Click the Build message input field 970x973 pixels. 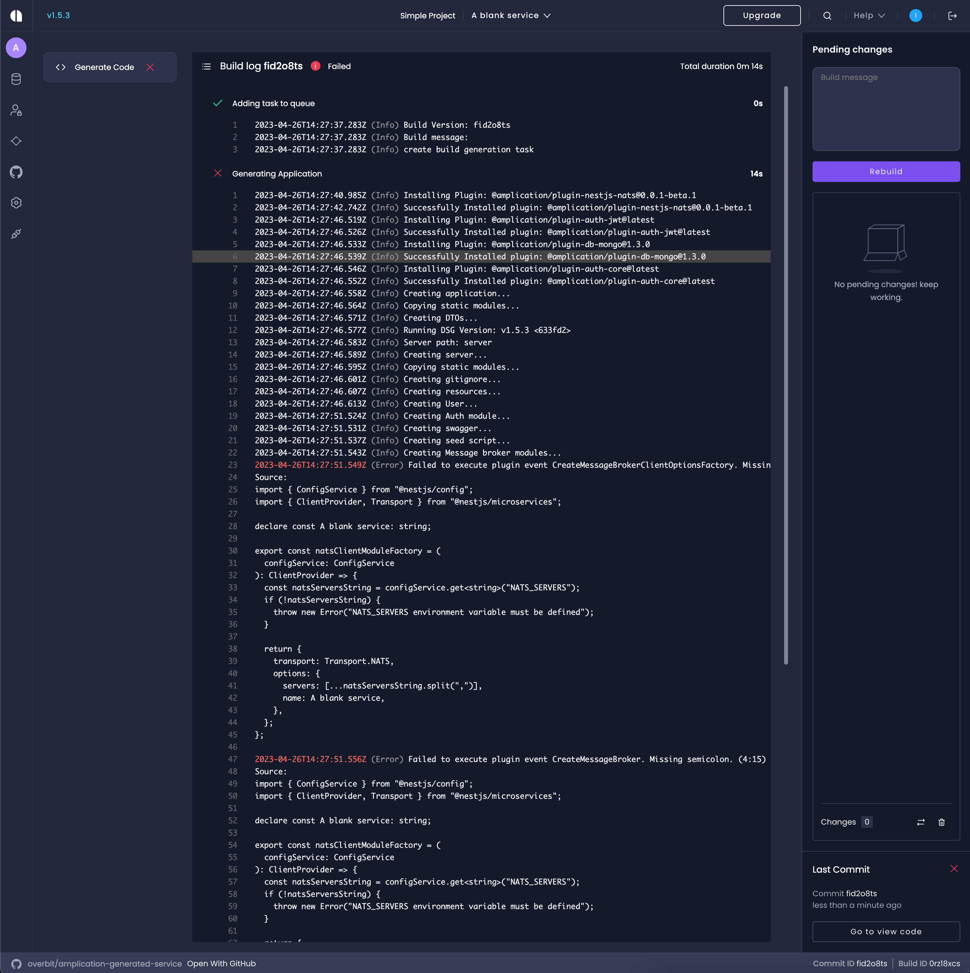pyautogui.click(x=886, y=109)
